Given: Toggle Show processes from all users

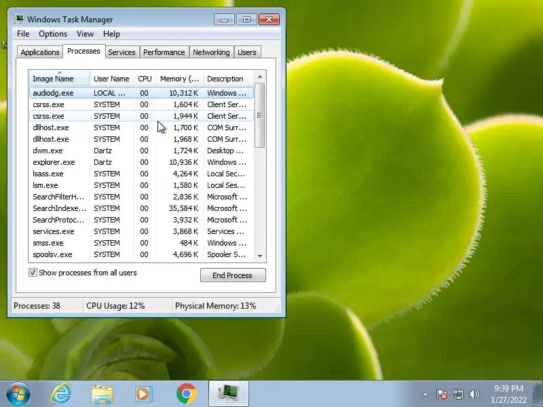Looking at the screenshot, I should point(33,273).
